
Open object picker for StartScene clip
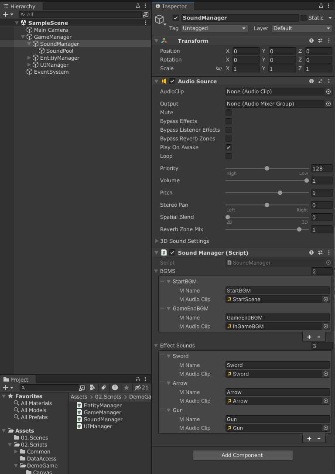326,299
